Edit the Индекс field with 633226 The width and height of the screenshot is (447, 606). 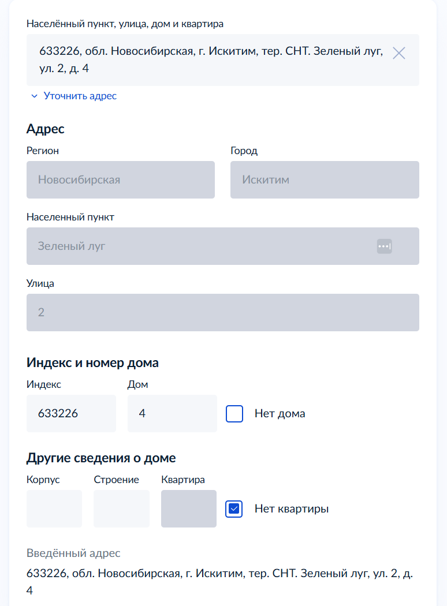71,414
